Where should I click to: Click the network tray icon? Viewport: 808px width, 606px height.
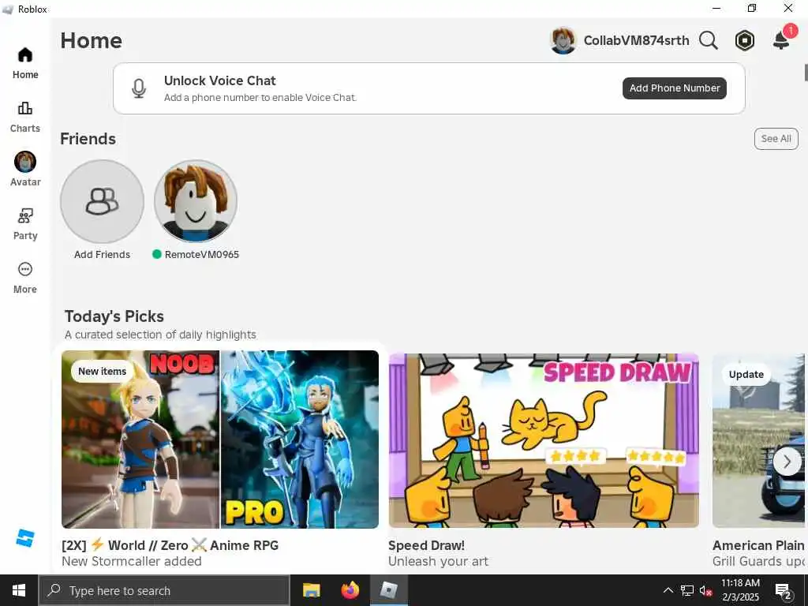point(687,590)
